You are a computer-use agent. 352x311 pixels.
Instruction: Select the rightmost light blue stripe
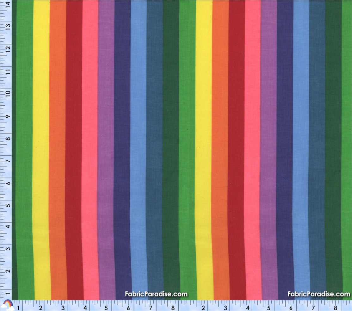[x=301, y=149]
